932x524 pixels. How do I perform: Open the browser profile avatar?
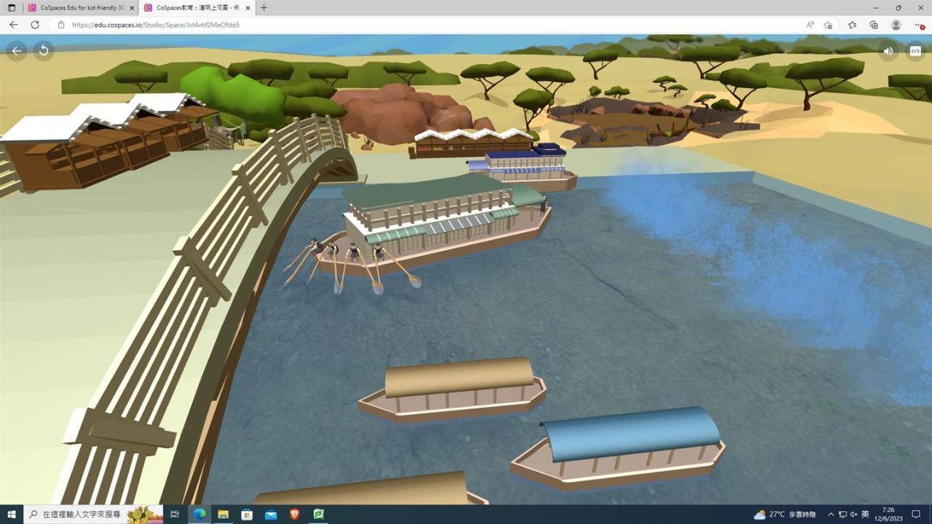coord(896,25)
